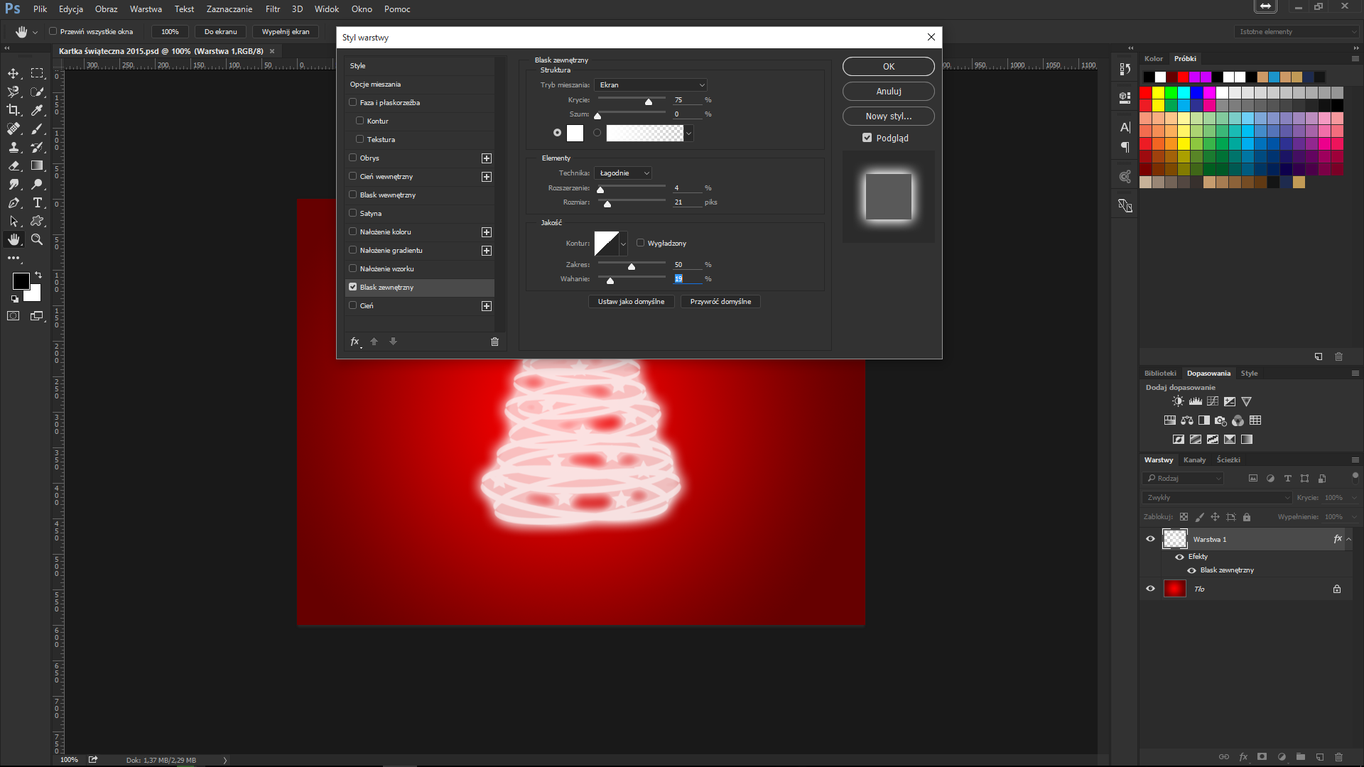Select the Zoom magnifier tool
The width and height of the screenshot is (1364, 767).
[x=37, y=240]
